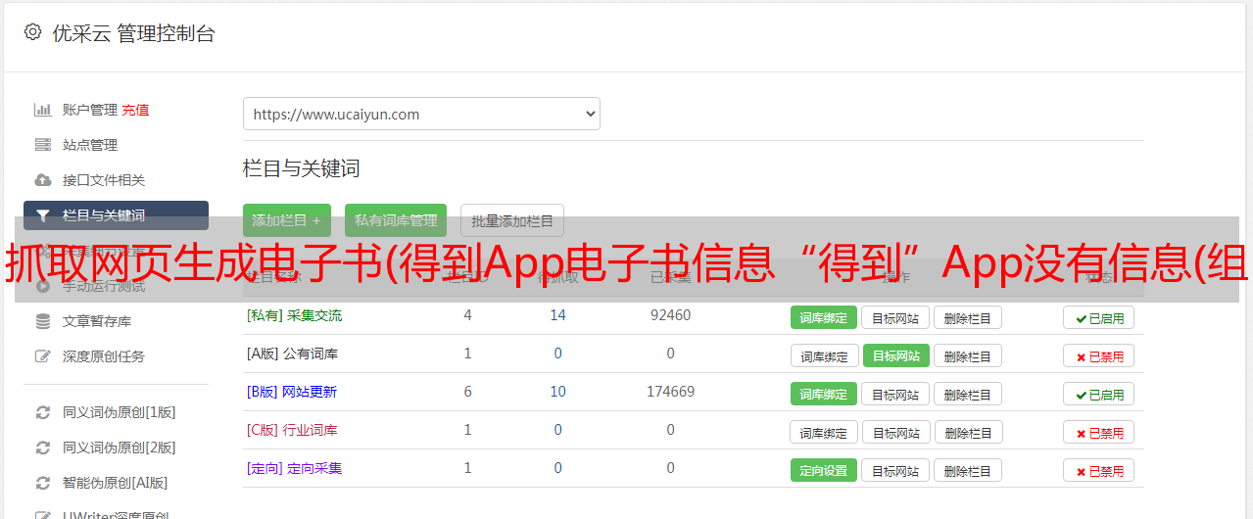
Task: Open the site URL dropdown
Action: [421, 114]
